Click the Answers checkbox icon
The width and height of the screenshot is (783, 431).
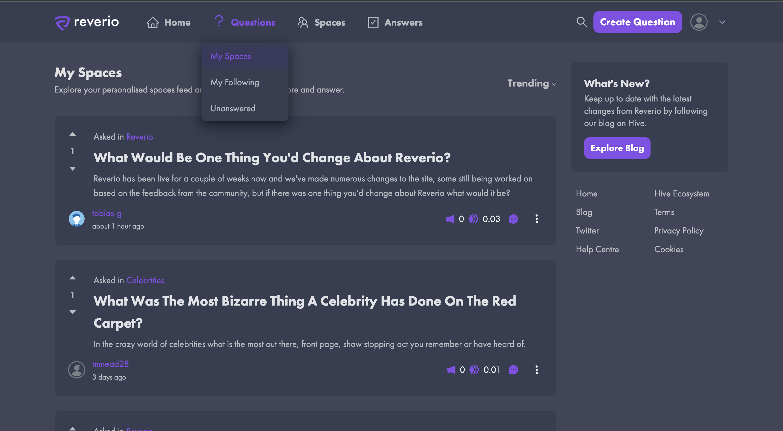pos(373,22)
